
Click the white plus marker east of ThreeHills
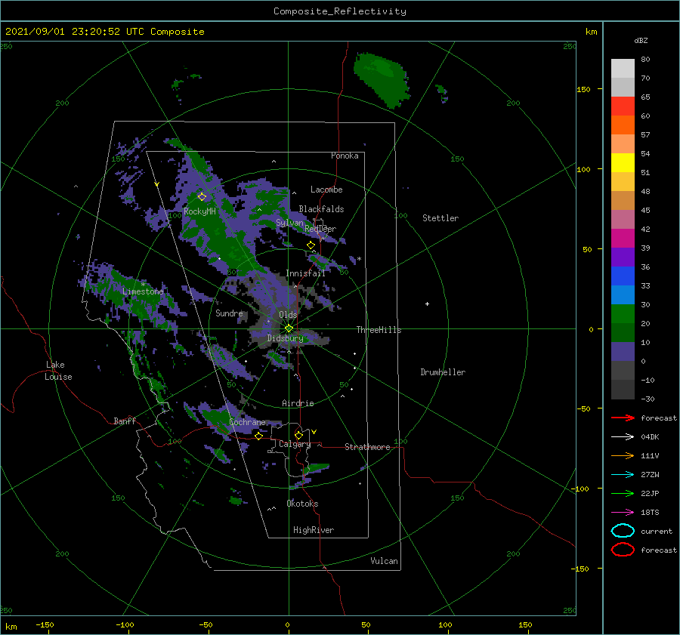pyautogui.click(x=427, y=304)
